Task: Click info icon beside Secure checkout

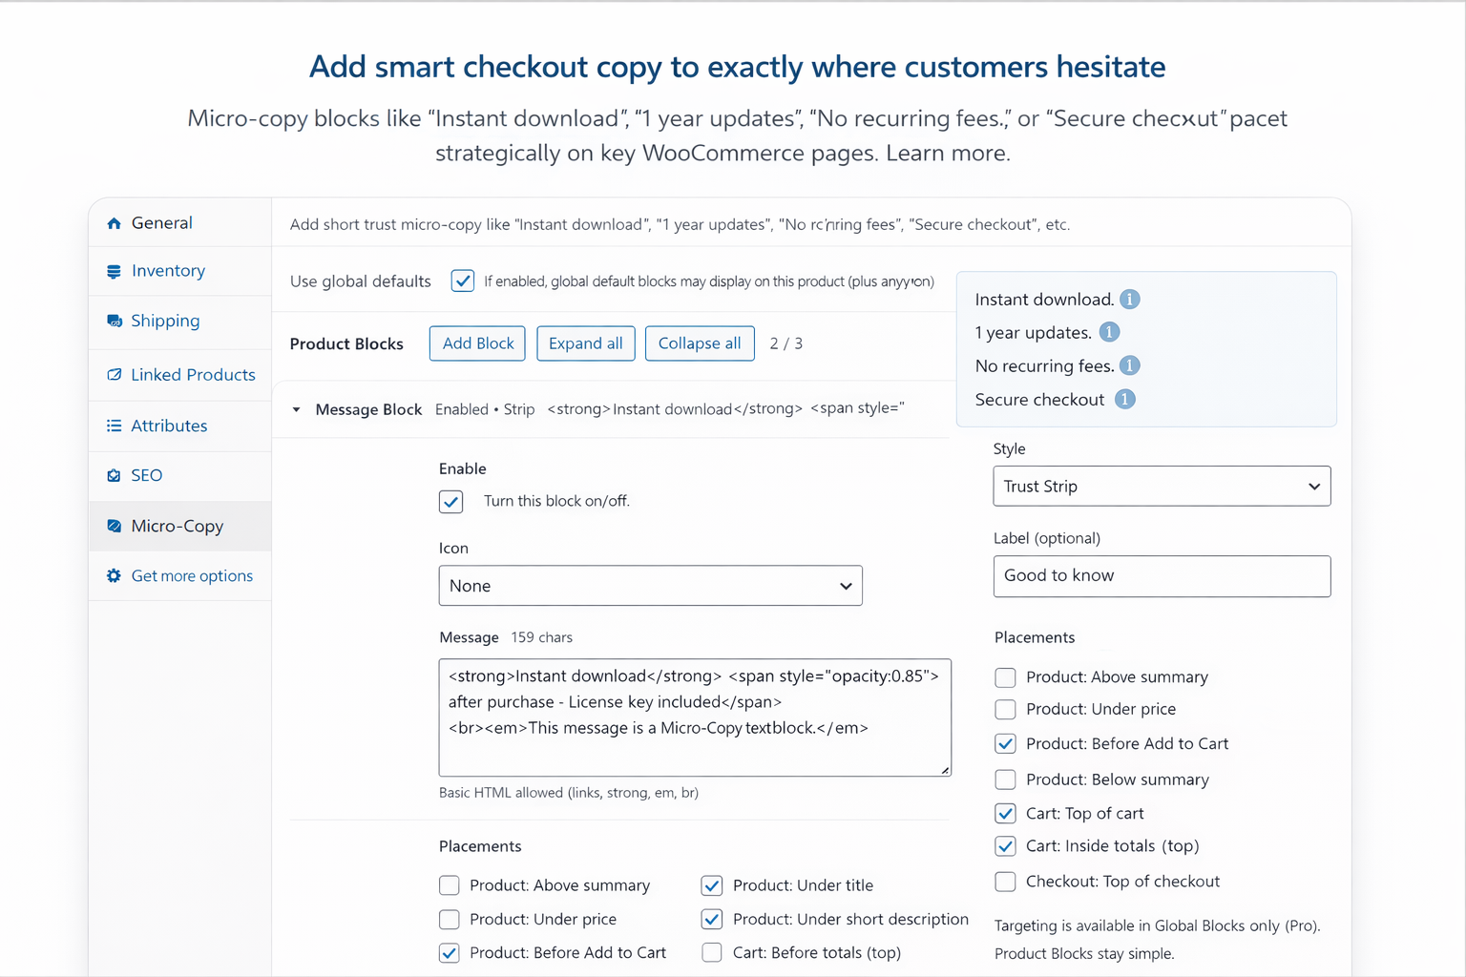Action: 1125,400
